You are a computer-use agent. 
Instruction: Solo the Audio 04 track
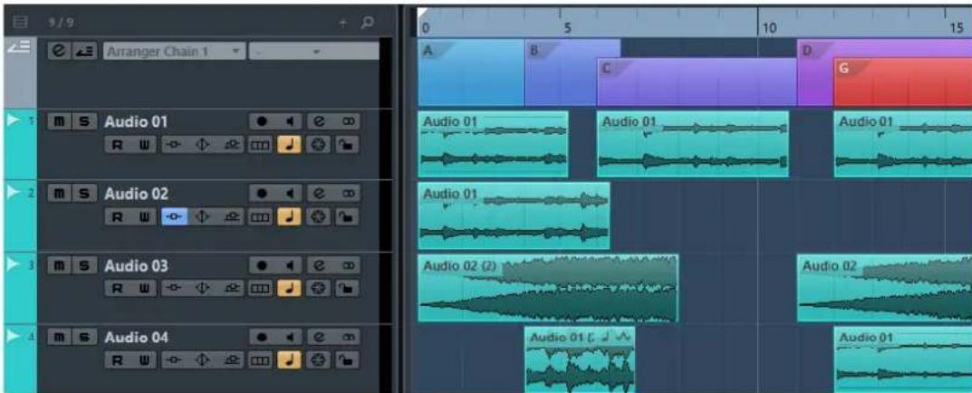[82, 337]
